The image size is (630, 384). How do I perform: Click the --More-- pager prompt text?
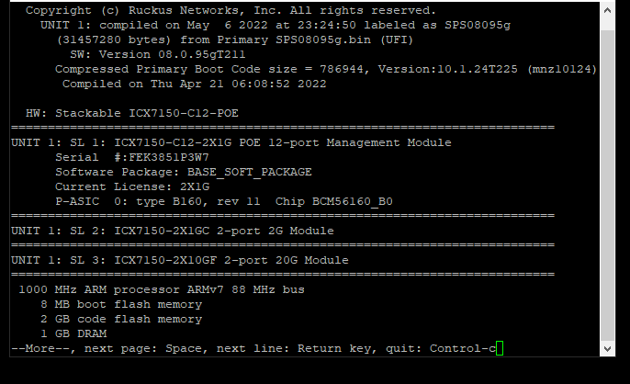(35, 348)
